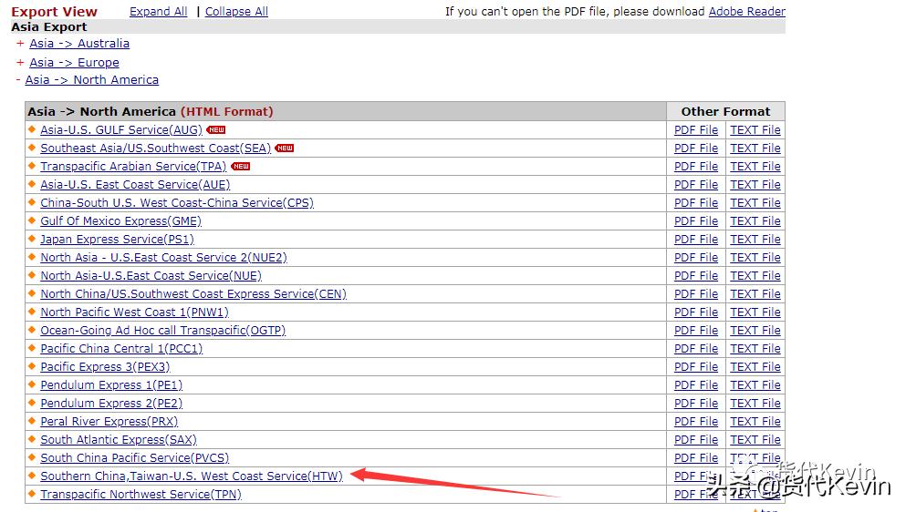
Task: Download PDF File for Southeast Asia/US.Southwest Coast(SEA)
Action: coord(695,148)
